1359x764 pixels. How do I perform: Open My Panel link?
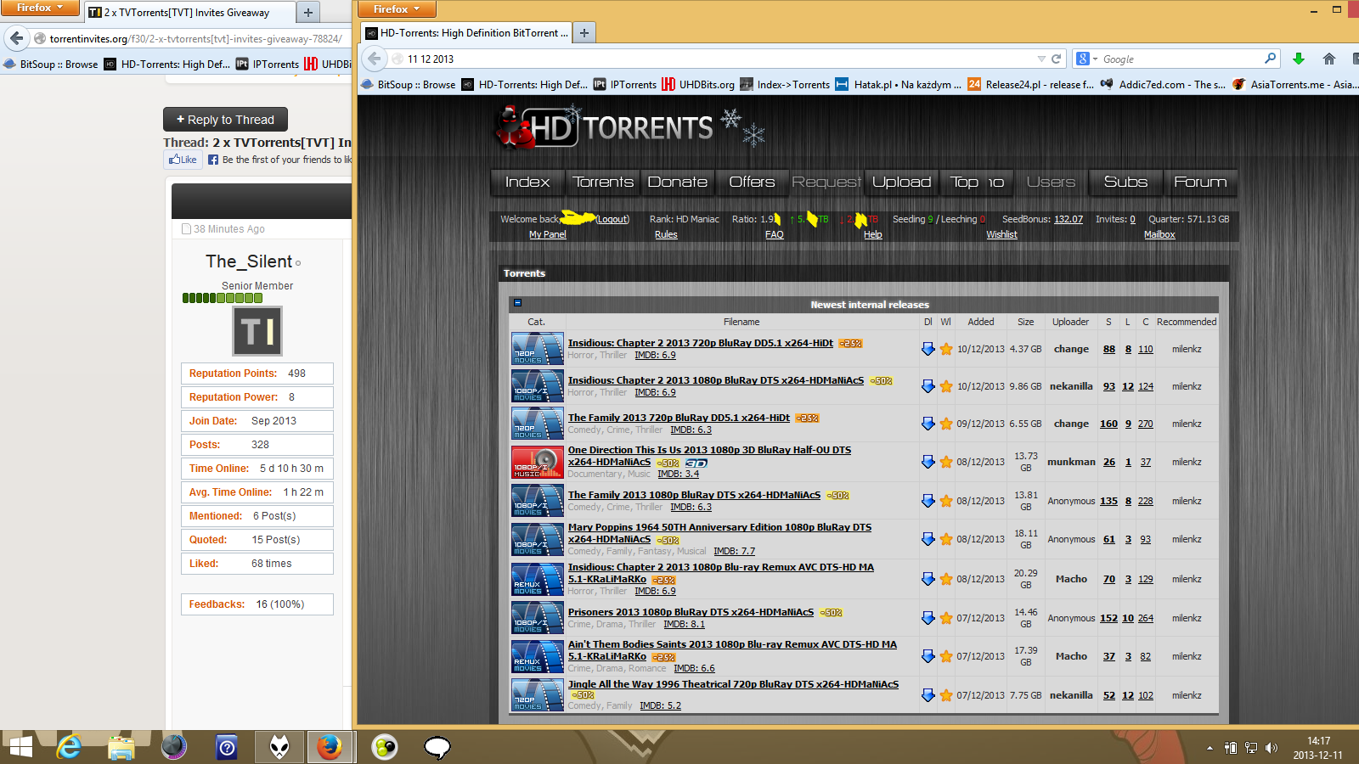click(x=547, y=234)
